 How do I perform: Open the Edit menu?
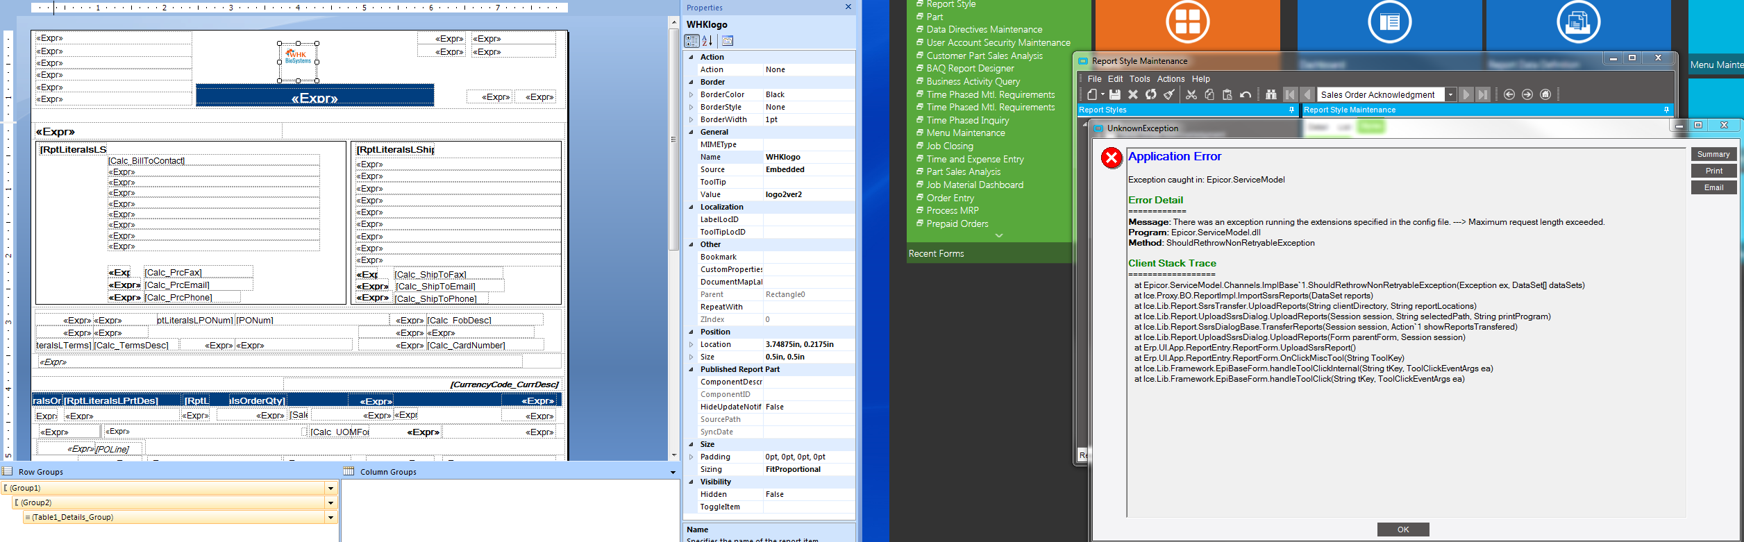pyautogui.click(x=1115, y=79)
